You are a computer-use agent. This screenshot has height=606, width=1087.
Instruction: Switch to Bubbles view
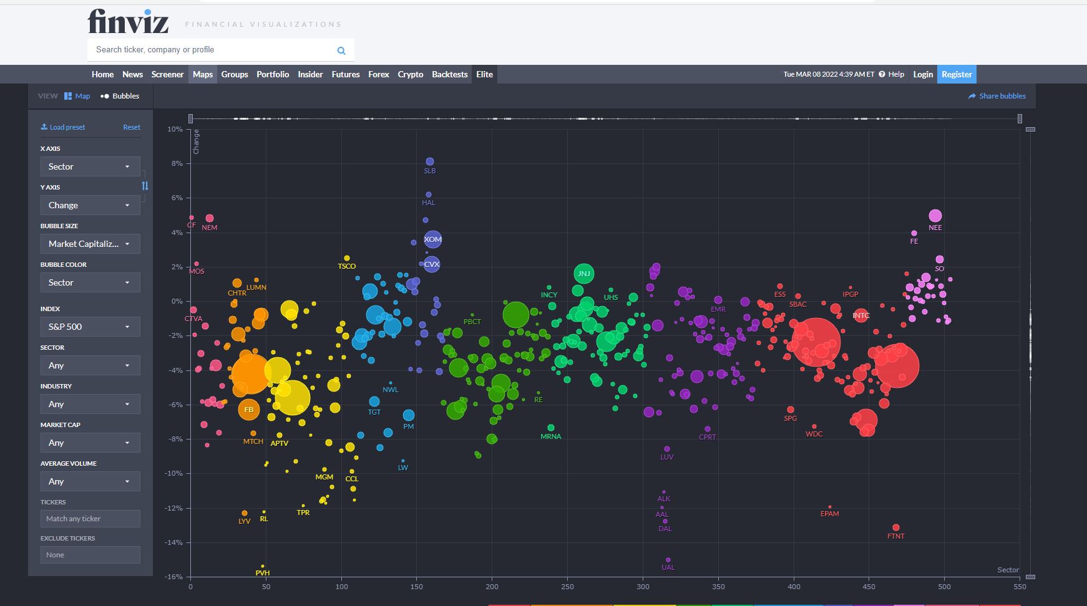120,96
